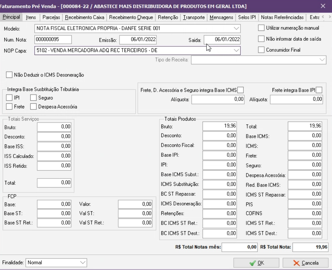
Task: Confirm with the OK button
Action: 256,263
